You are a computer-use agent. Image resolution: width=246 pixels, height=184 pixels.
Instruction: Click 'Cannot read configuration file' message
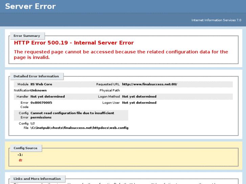pos(72,115)
